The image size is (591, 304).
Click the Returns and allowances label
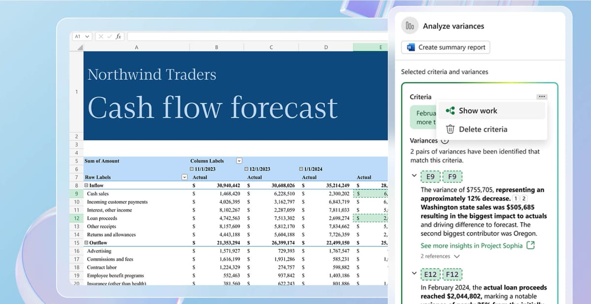[x=111, y=235]
